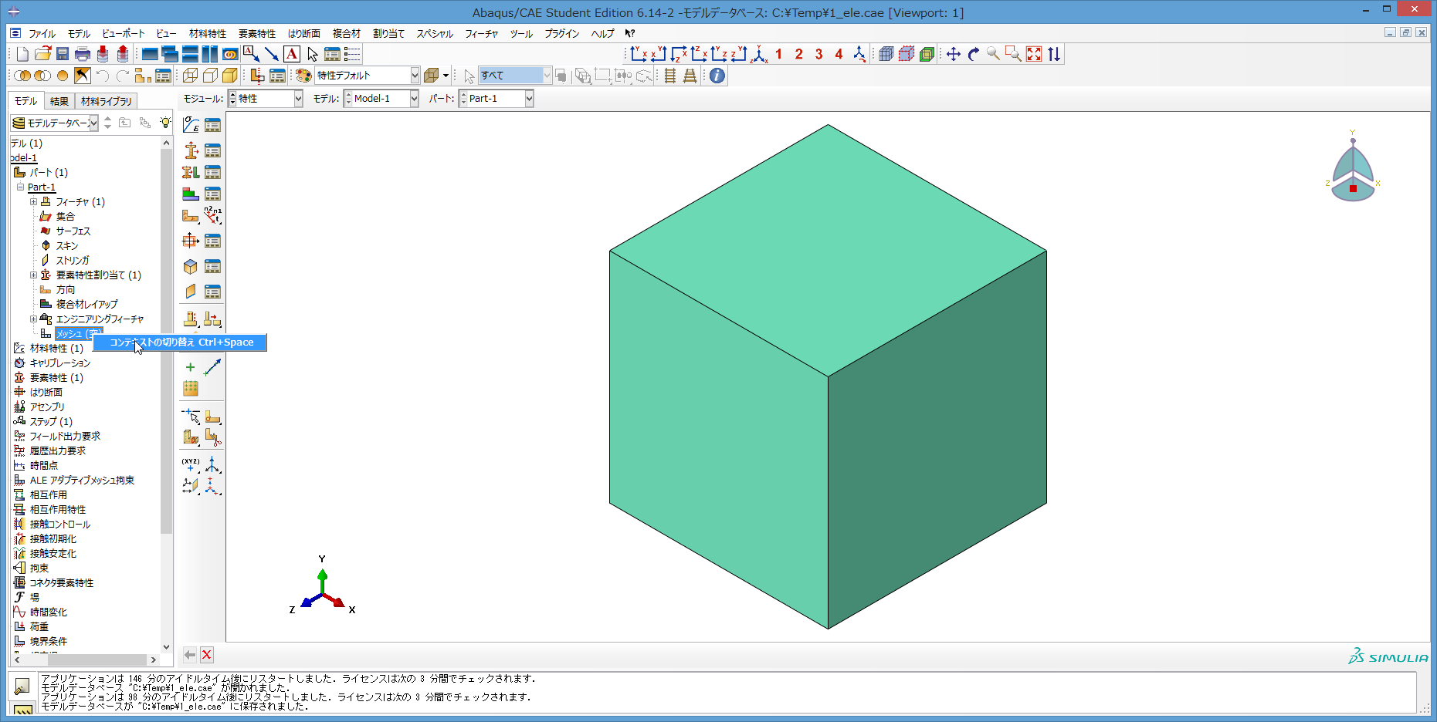This screenshot has width=1437, height=722.
Task: Click the Auto-Fit View icon
Action: click(1034, 54)
